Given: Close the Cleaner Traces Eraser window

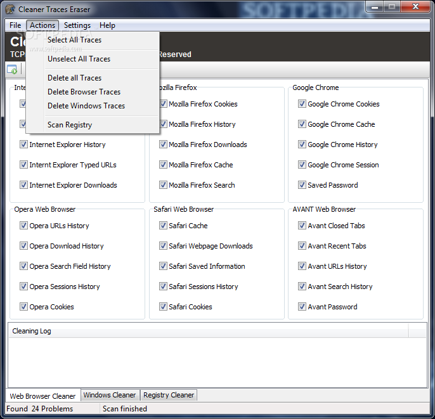Looking at the screenshot, I should (415, 6).
